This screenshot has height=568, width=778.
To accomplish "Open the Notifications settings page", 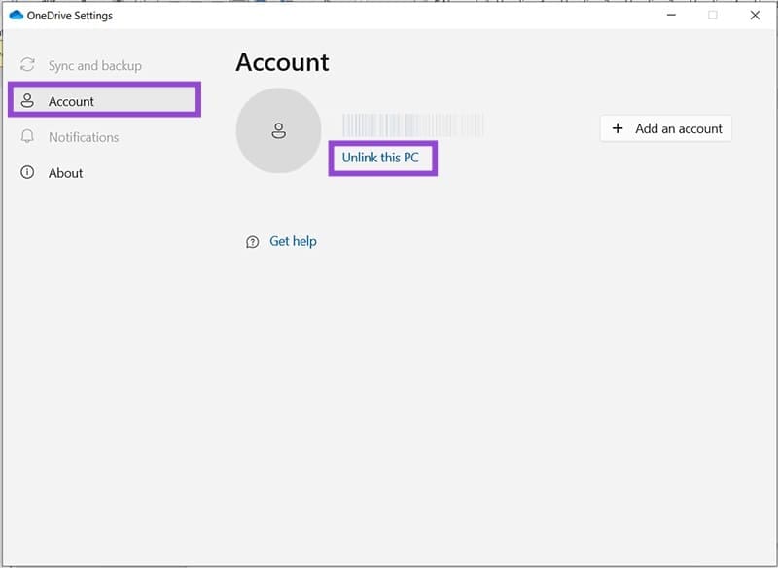I will click(x=84, y=137).
